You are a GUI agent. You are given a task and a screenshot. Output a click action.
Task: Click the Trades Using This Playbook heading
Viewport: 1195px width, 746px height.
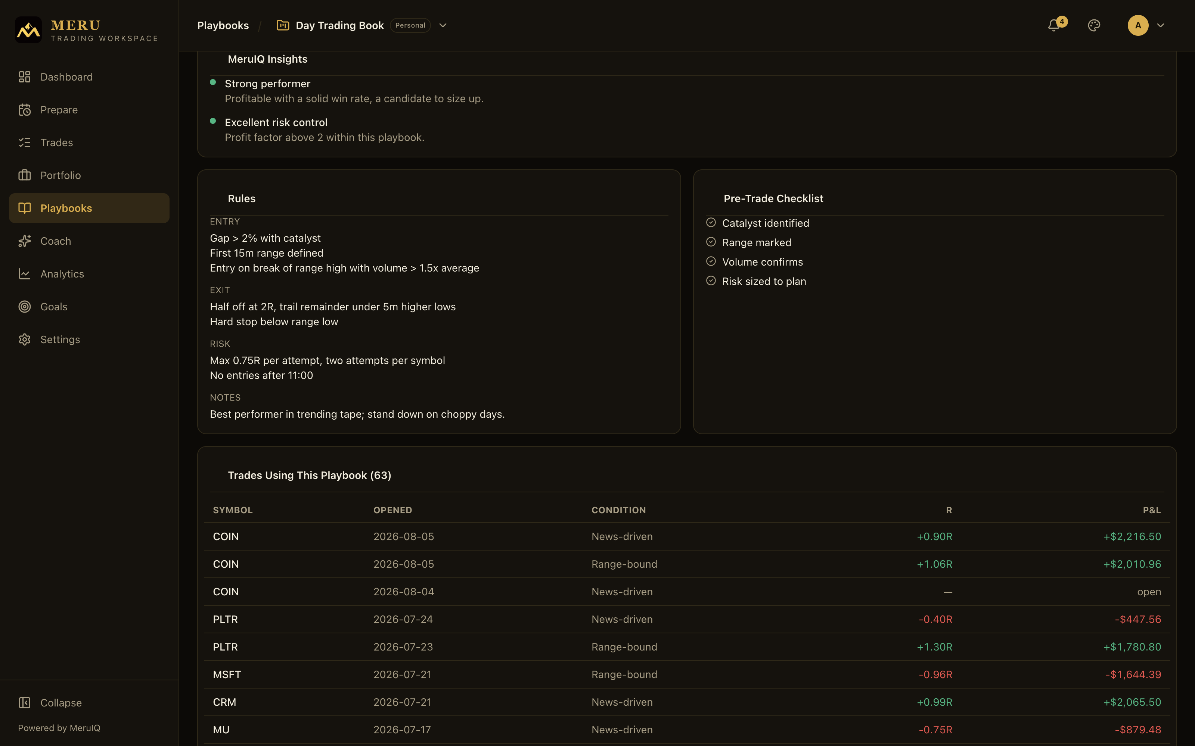click(310, 475)
